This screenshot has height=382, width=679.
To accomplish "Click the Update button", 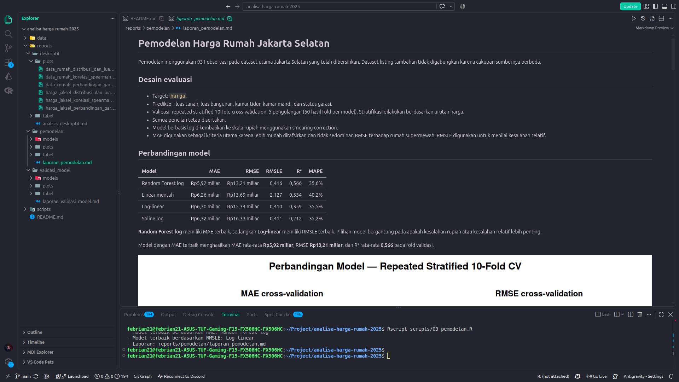I will pos(630,6).
